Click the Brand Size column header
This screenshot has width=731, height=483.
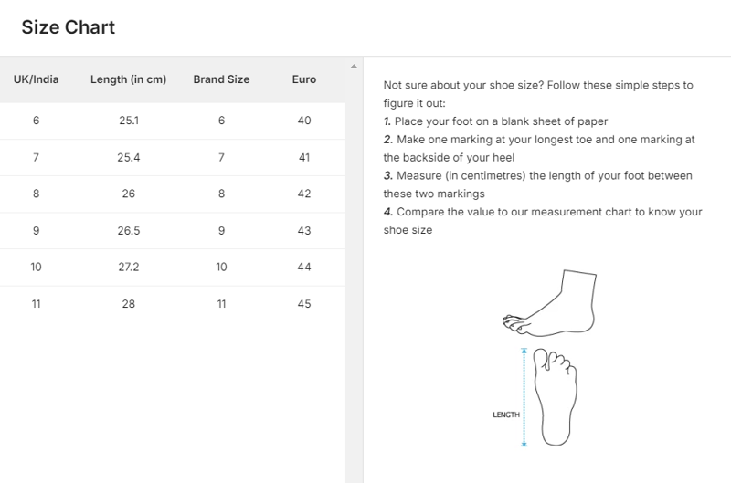point(221,79)
